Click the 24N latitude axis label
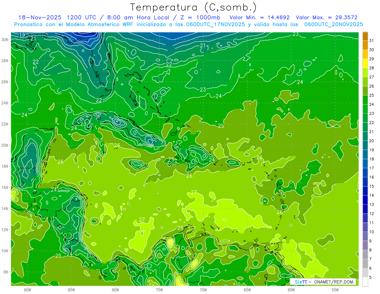This screenshot has height=294, width=380. pyautogui.click(x=5, y=103)
